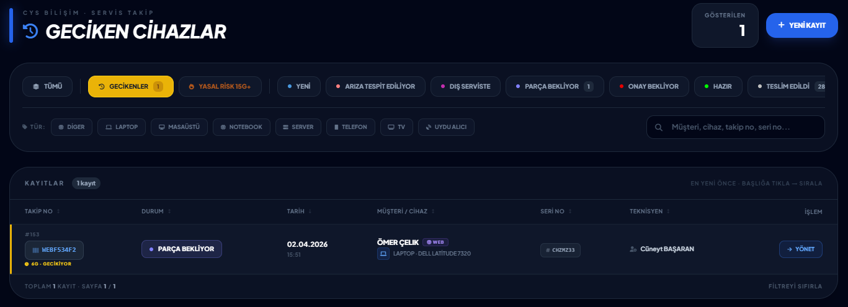Click the WEB badge next to ÖMER ÇELİK
848x307 pixels.
click(435, 242)
